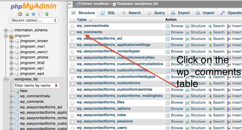Expand the jimgroom_wp4 database node

tap(11, 74)
